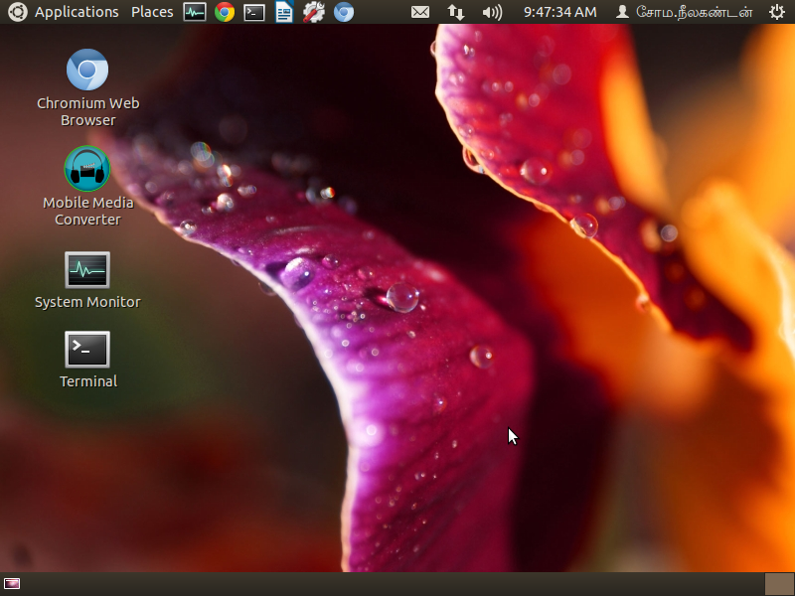This screenshot has height=596, width=795.
Task: Launch Chromium from the top panel launcher
Action: 344,12
